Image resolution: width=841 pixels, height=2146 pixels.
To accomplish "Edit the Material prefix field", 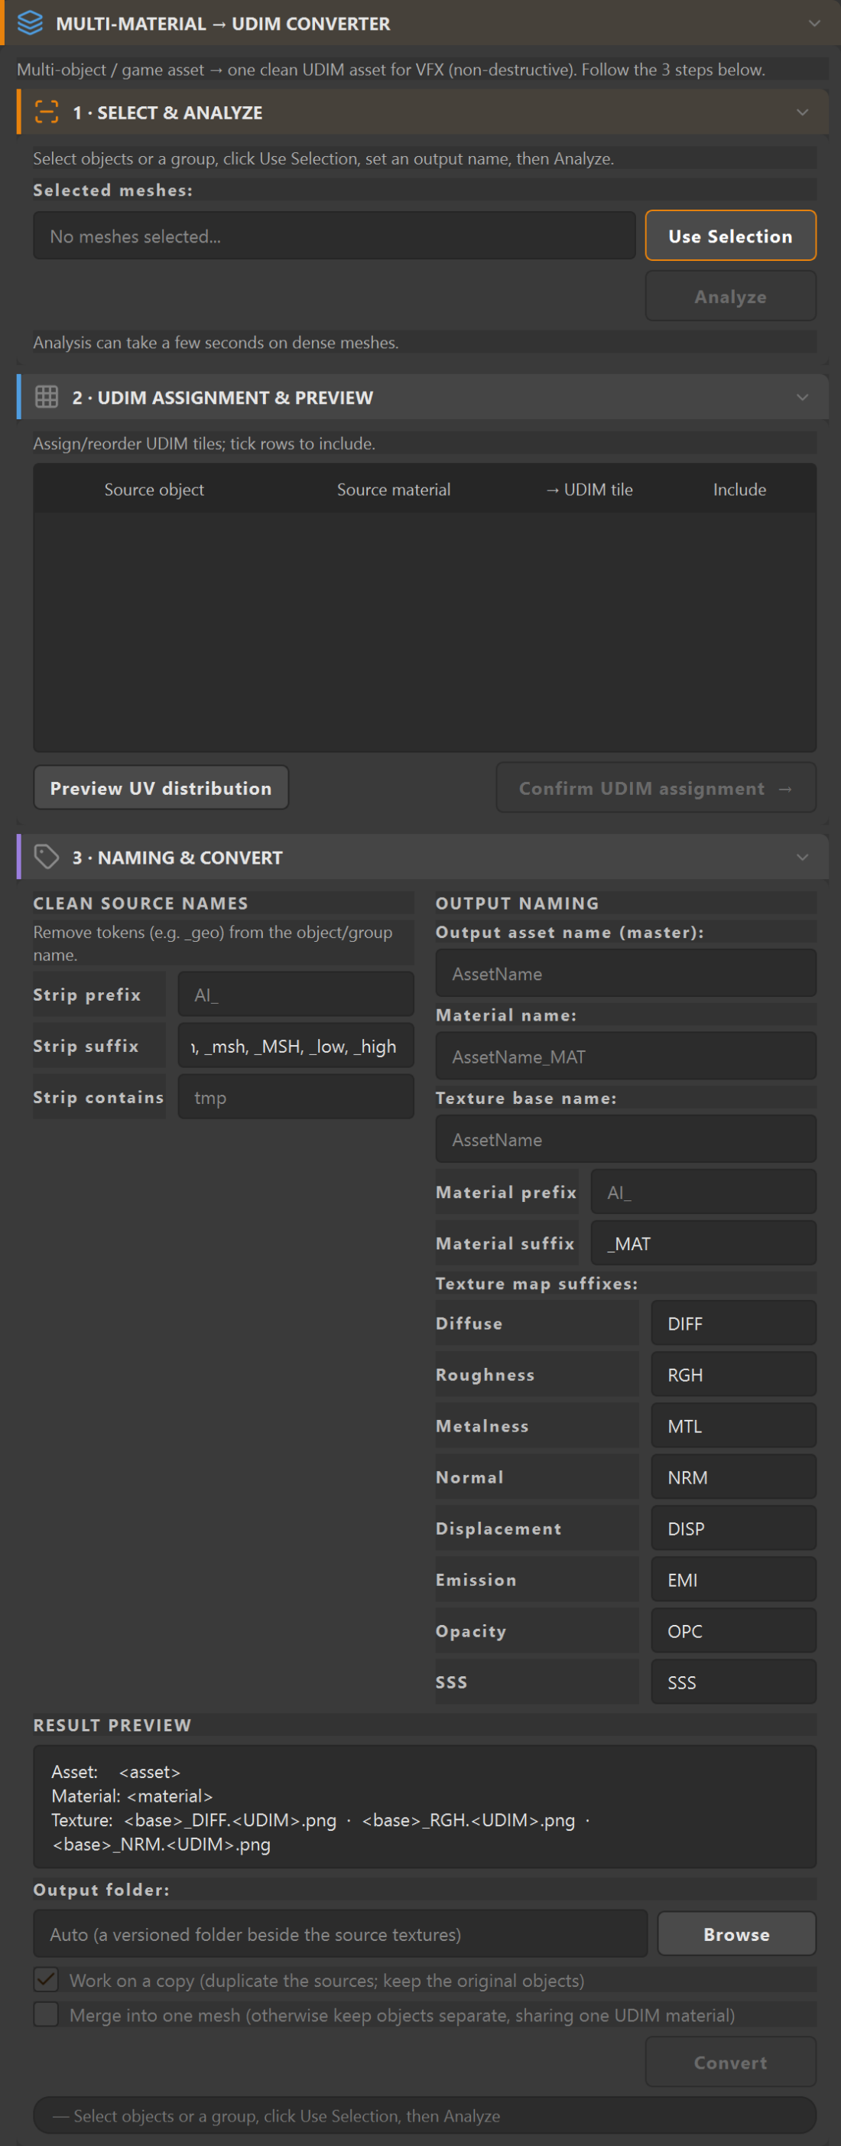I will pyautogui.click(x=703, y=1191).
